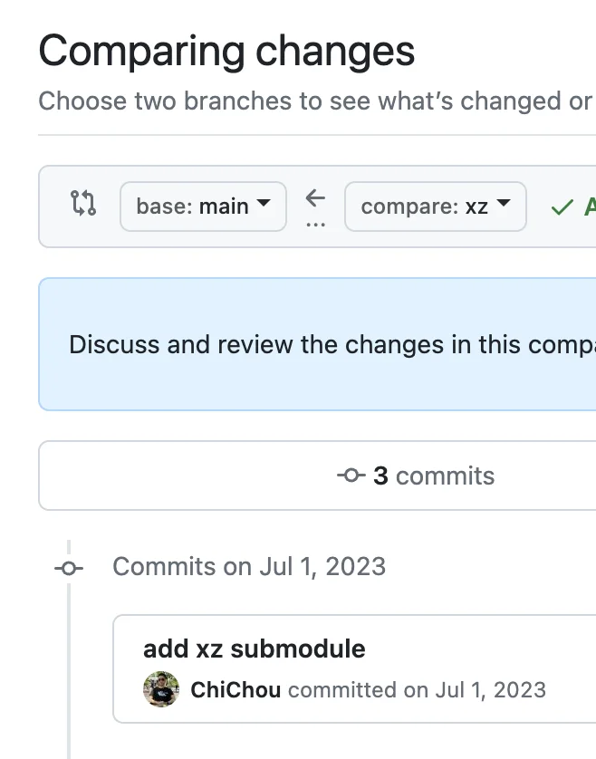Screen dimensions: 596x759
Task: Click the left arrow between branch selectors
Action: coord(316,198)
